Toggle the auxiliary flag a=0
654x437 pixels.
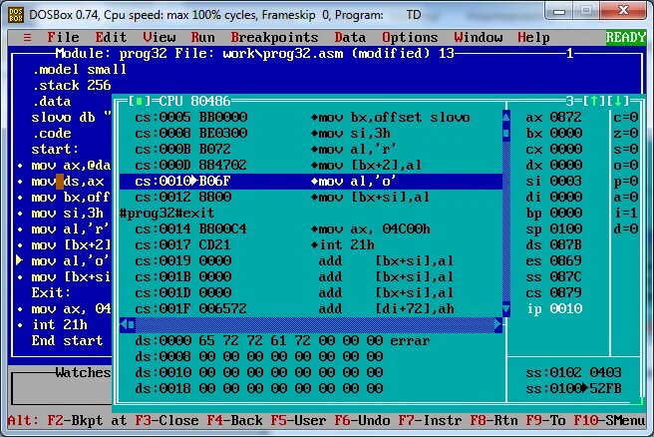click(x=626, y=197)
